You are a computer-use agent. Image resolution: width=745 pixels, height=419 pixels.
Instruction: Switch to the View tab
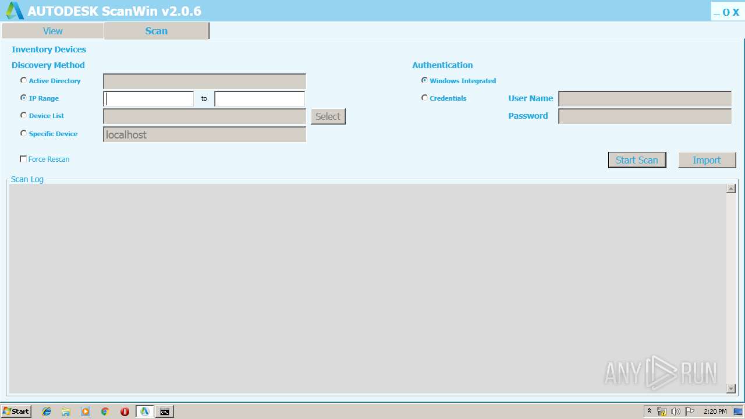click(52, 31)
